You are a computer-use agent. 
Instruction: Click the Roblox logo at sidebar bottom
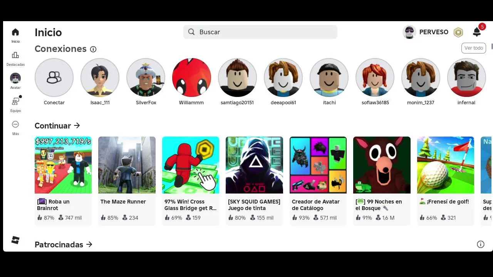(15, 240)
